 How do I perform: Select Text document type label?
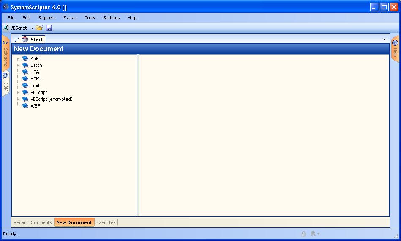(x=35, y=86)
